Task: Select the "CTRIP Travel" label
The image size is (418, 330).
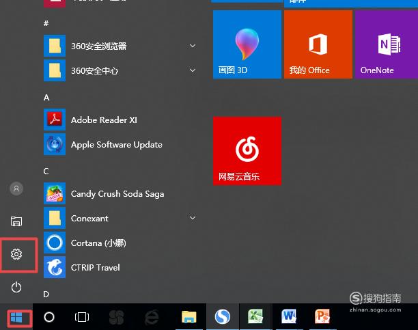Action: pyautogui.click(x=96, y=268)
